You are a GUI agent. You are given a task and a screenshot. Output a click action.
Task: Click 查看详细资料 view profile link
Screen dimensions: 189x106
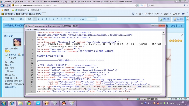(x=11, y=87)
